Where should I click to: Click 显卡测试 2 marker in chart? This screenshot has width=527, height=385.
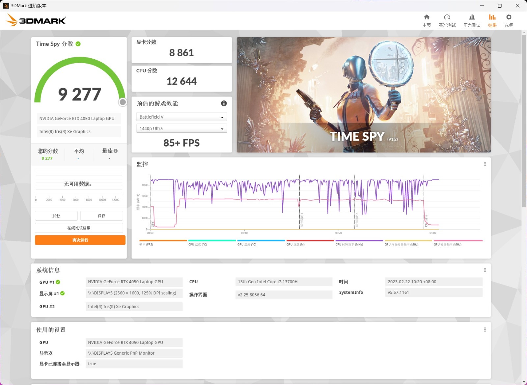(x=357, y=220)
